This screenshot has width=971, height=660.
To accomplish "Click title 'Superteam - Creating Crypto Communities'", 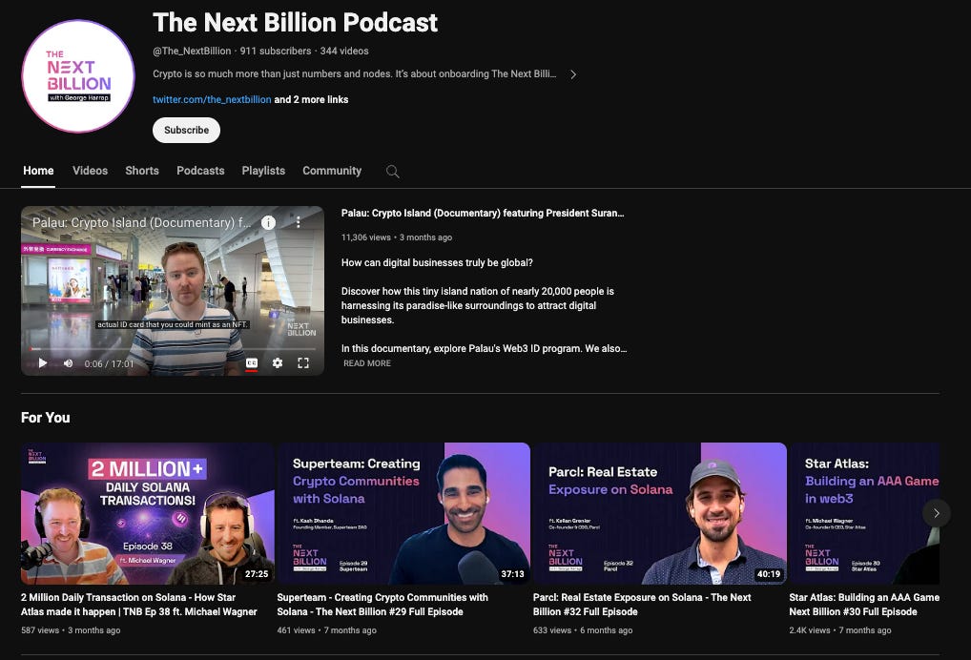I will pos(382,605).
